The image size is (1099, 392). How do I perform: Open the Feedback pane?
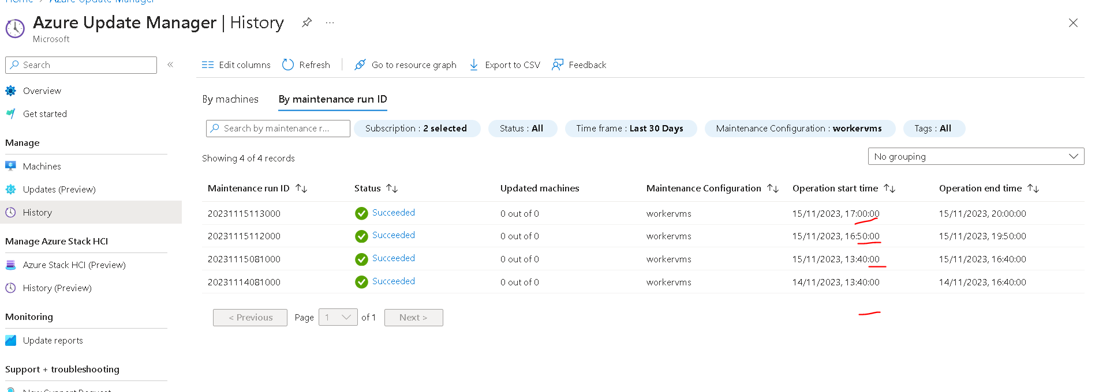(x=579, y=65)
